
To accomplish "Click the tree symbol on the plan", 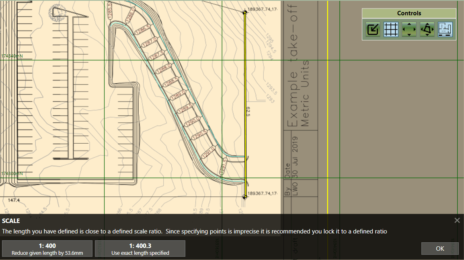I will pyautogui.click(x=57, y=14).
